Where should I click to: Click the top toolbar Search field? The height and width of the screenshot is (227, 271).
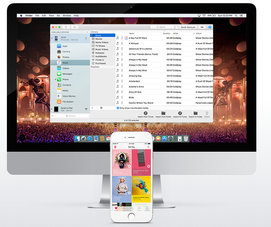(x=162, y=27)
